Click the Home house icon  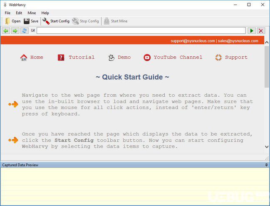(24, 58)
